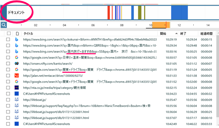Select http://nta.co.jp/media/tripa/category/観光情報 title

coord(54,88)
